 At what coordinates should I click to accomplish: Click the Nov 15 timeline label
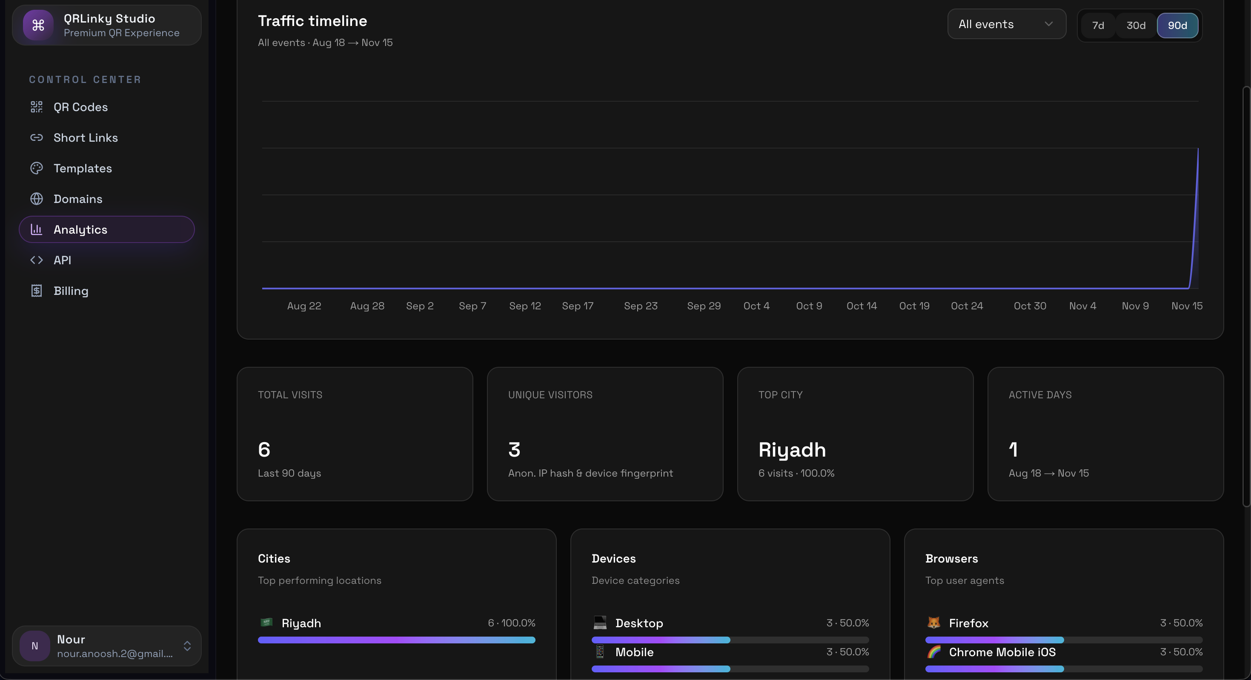pos(1186,306)
